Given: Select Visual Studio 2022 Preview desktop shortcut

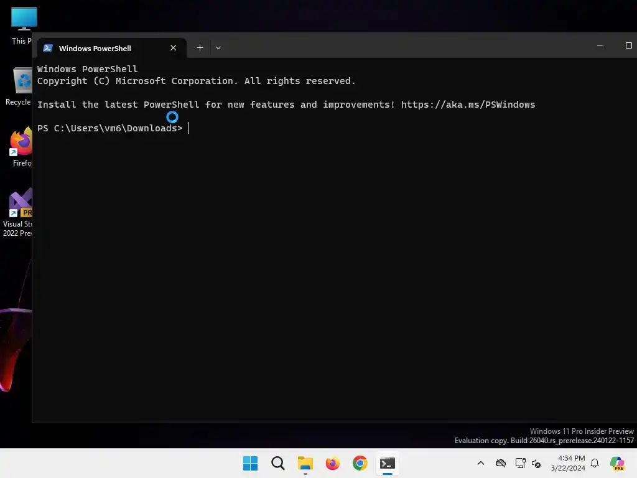Looking at the screenshot, I should point(17,213).
